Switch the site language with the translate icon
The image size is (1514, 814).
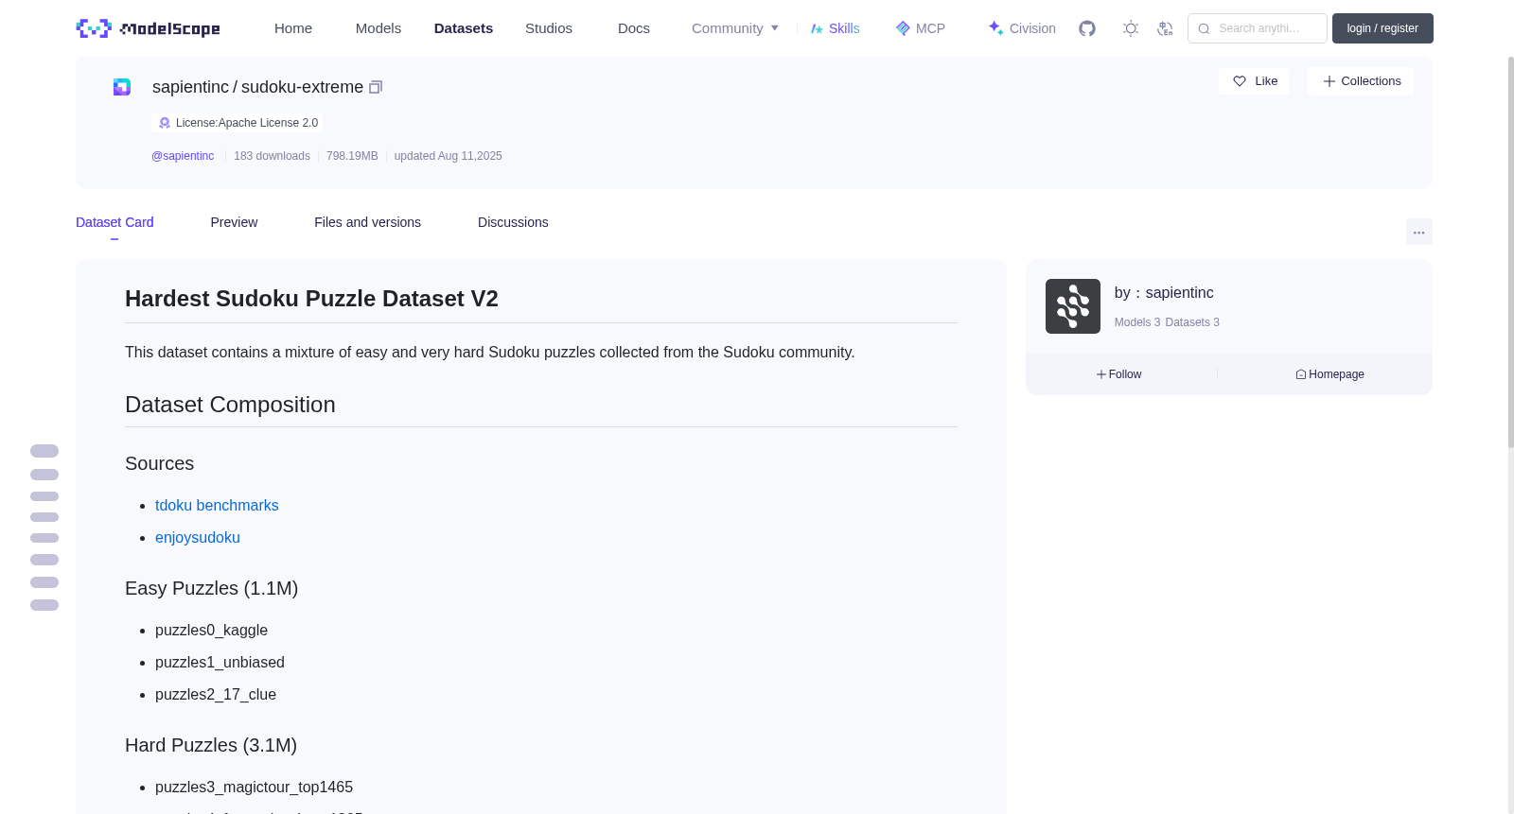pos(1165,28)
